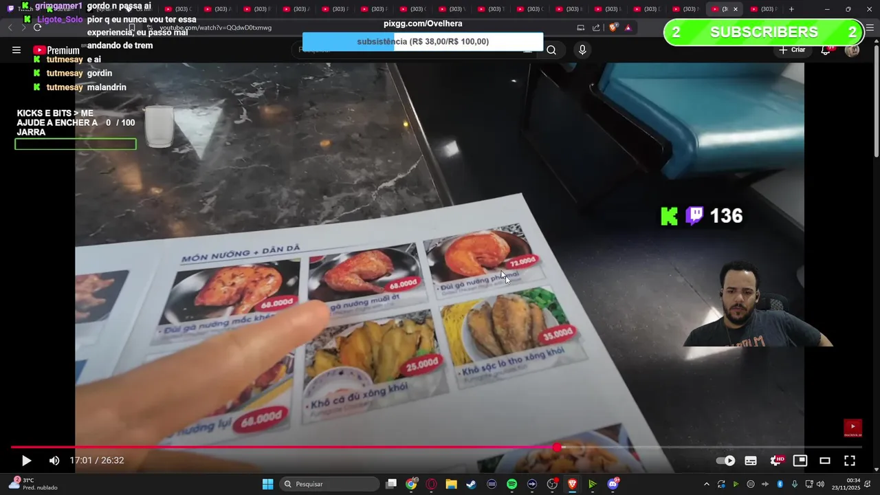The height and width of the screenshot is (495, 880).
Task: Open OBS Studio from taskbar
Action: coord(552,484)
